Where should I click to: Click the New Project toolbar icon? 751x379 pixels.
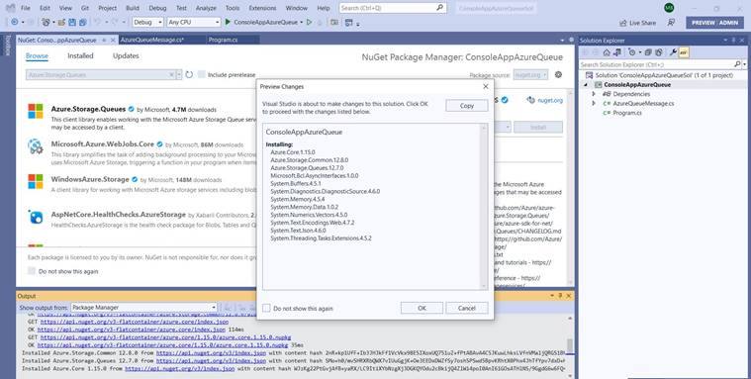pos(46,23)
